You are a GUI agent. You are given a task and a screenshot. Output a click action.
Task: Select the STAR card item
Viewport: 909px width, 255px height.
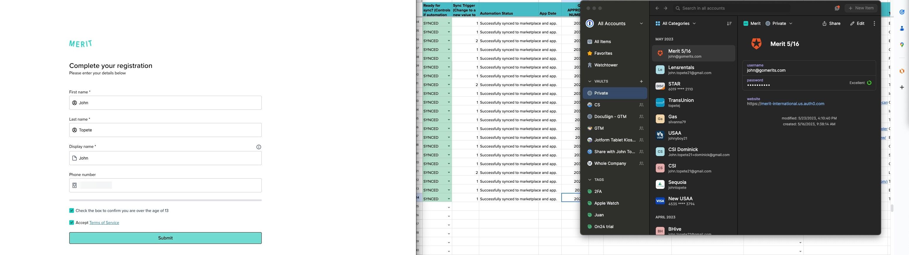click(693, 86)
